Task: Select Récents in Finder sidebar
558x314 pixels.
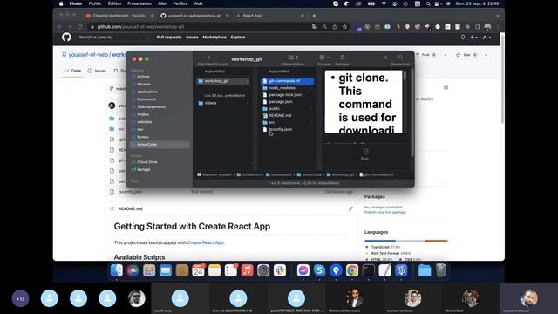Action: click(x=144, y=84)
